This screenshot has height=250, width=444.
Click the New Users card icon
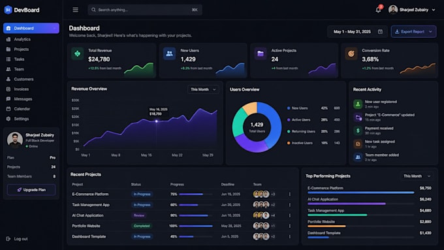pos(169,54)
